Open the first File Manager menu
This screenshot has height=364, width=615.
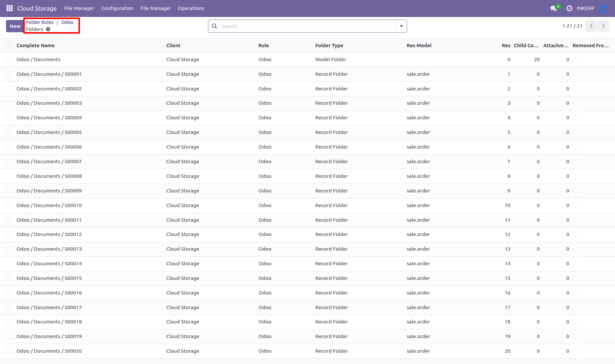79,8
